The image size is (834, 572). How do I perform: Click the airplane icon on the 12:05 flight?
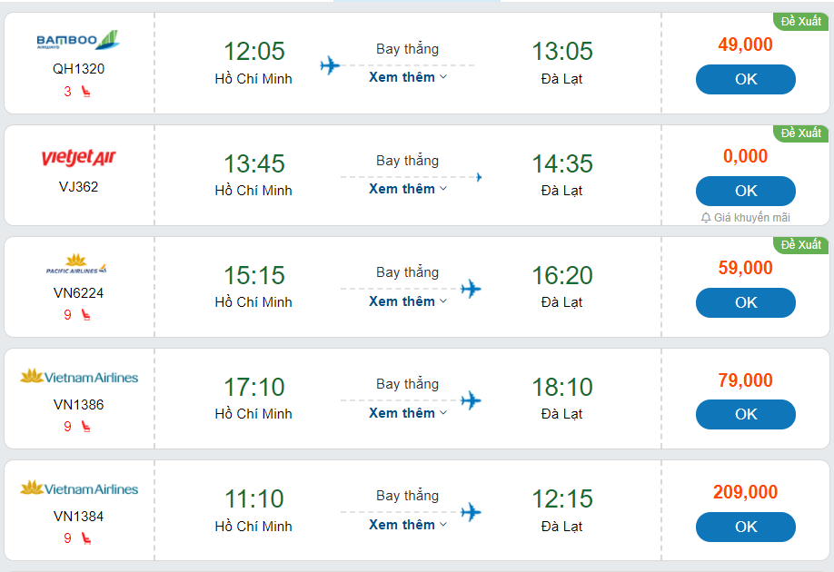tap(330, 65)
